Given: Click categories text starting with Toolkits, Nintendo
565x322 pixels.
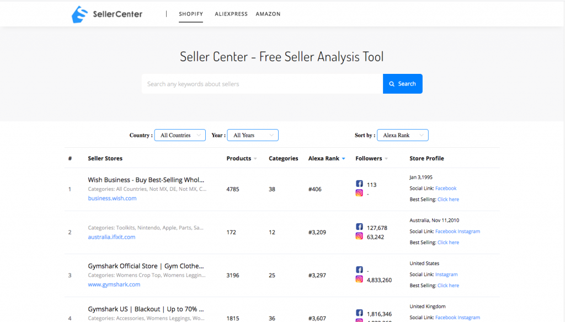Looking at the screenshot, I should tap(146, 228).
